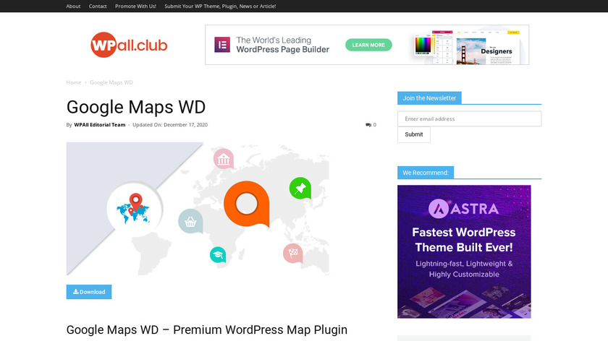Open Promote With Us! link
This screenshot has width=608, height=341.
(x=136, y=7)
